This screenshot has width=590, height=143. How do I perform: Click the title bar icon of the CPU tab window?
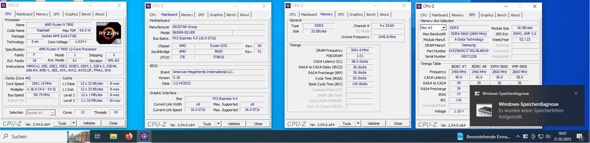click(x=4, y=5)
